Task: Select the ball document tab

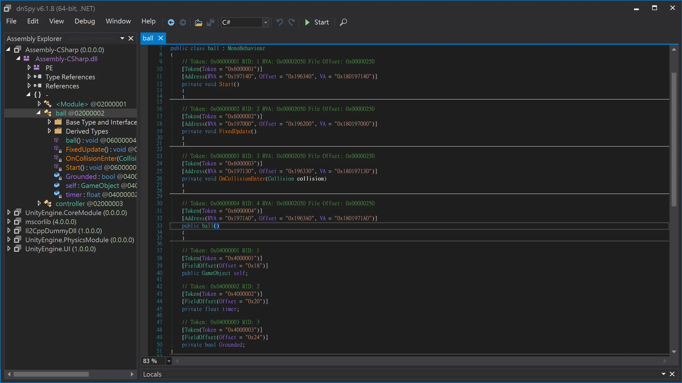Action: [148, 38]
